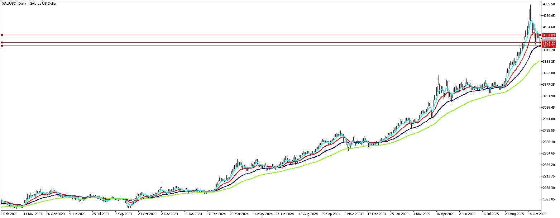Click the 4395.50 price axis label
The image size is (560, 218).
tap(549, 4)
